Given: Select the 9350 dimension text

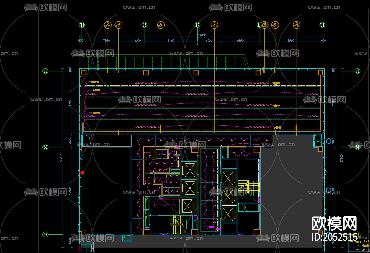Looking at the screenshot, I should 291,41.
